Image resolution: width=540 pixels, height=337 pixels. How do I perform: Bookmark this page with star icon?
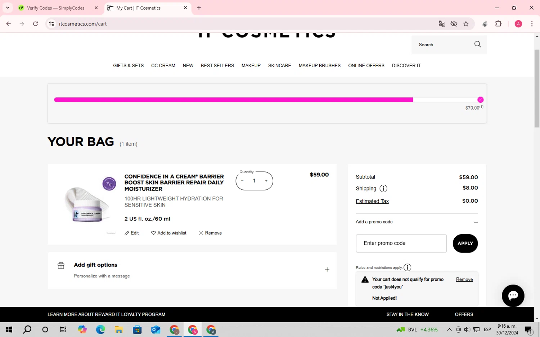tap(466, 24)
